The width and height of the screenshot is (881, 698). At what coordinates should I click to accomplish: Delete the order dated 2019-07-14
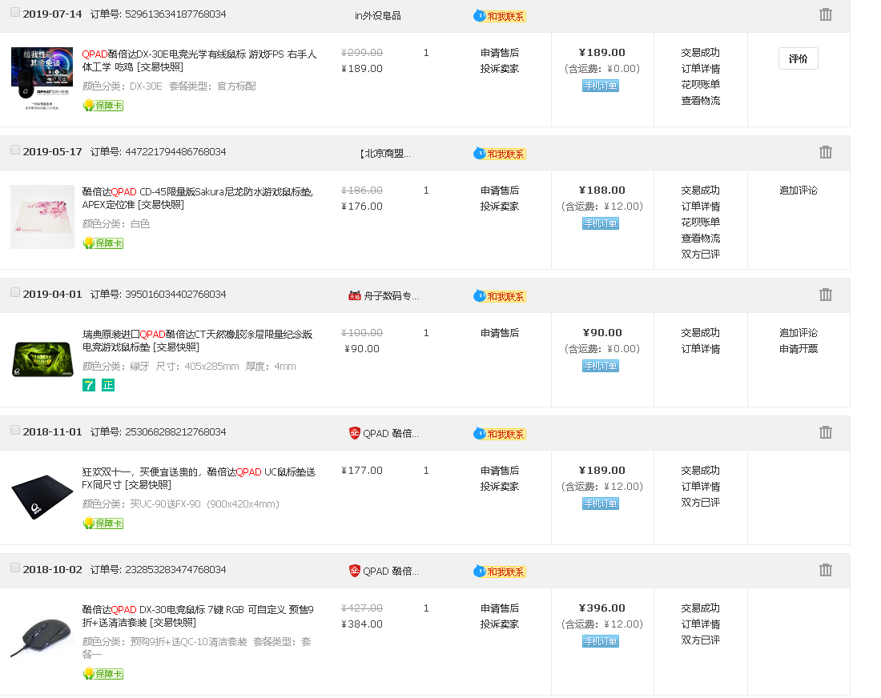(825, 14)
